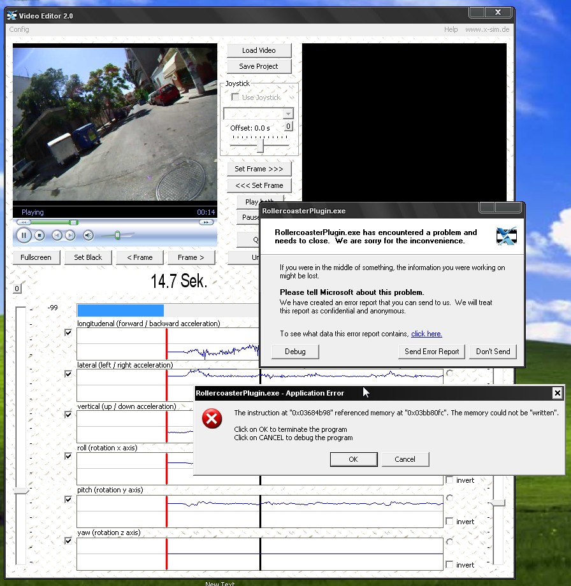The height and width of the screenshot is (586, 571).
Task: Close the Application Error dialog
Action: coord(557,393)
